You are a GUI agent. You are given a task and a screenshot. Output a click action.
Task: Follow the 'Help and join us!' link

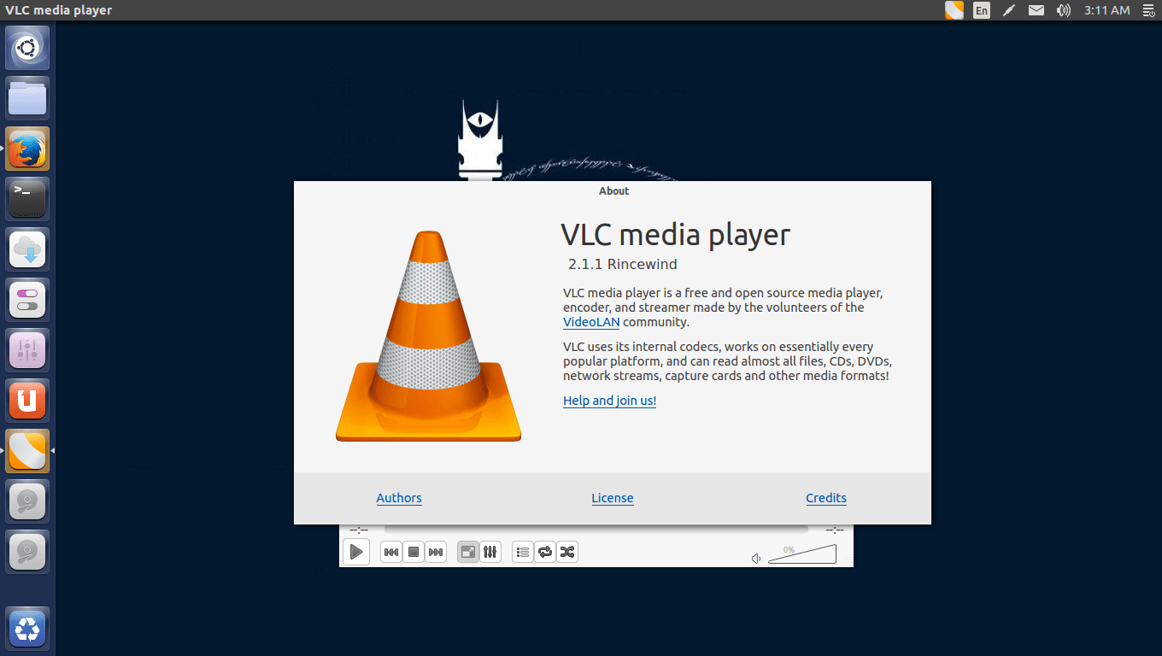tap(609, 401)
